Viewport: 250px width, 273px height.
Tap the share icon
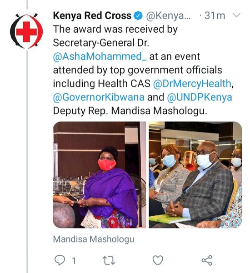207,260
